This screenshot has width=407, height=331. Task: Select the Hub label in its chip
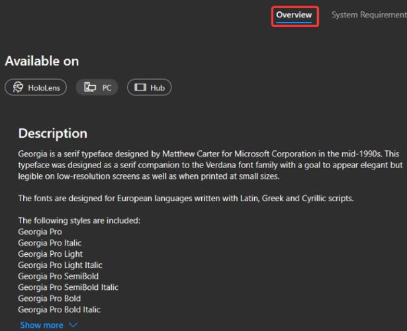157,87
